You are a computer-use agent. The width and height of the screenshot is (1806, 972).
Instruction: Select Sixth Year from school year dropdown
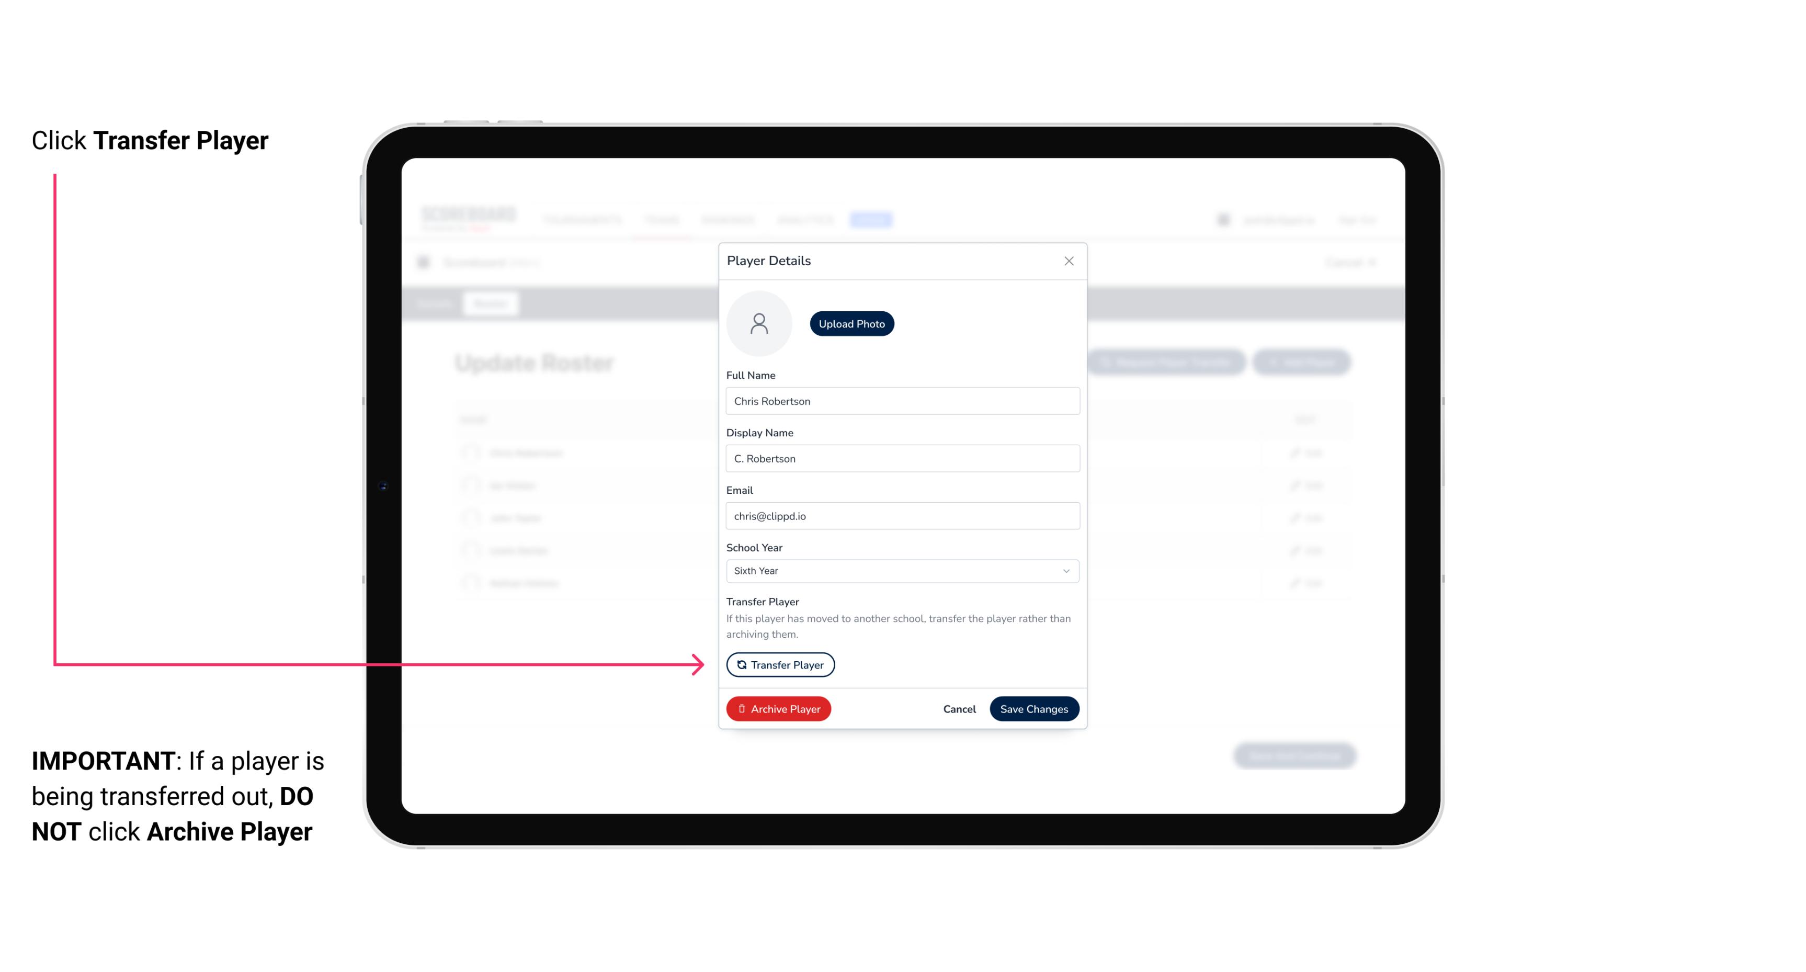pos(901,570)
